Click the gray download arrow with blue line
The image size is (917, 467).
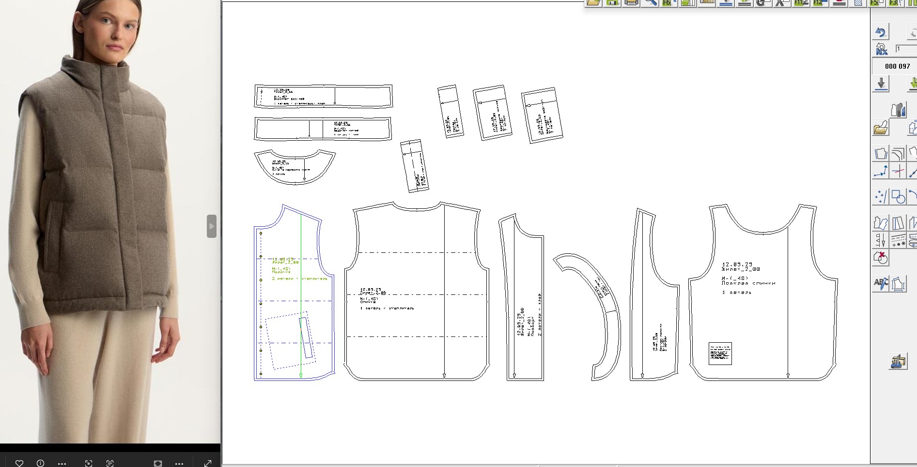[881, 84]
